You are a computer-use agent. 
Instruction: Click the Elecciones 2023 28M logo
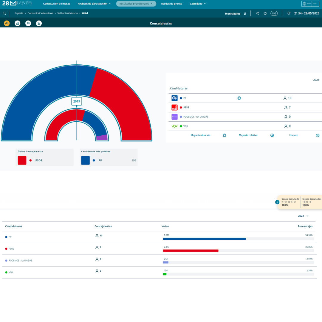(x=17, y=4)
